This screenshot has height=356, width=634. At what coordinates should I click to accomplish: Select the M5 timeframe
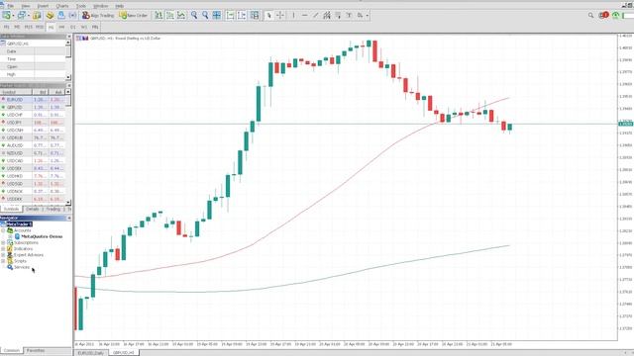17,27
